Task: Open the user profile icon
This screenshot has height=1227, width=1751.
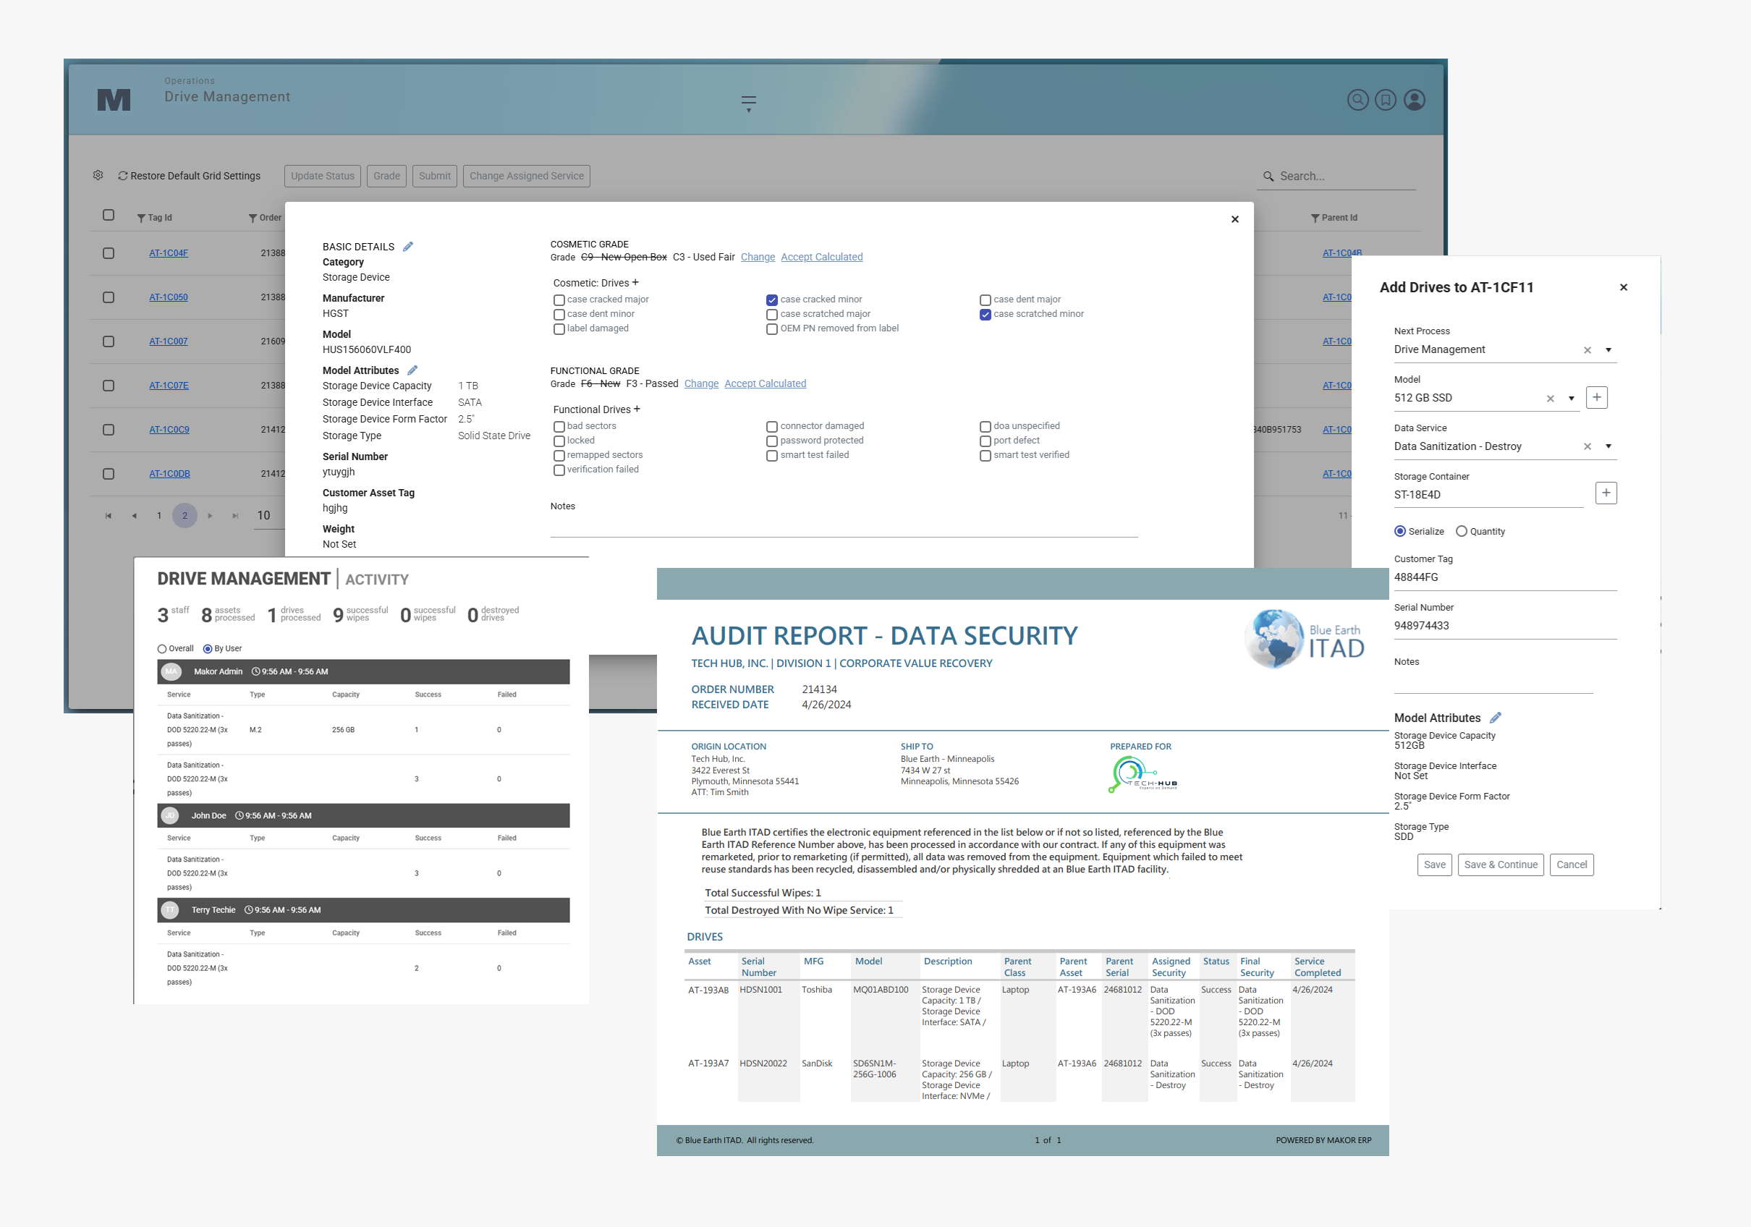Action: [1414, 100]
